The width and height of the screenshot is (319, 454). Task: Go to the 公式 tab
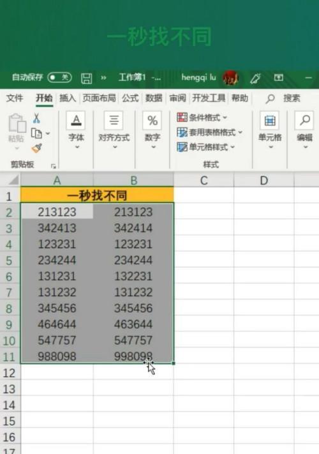pos(130,98)
